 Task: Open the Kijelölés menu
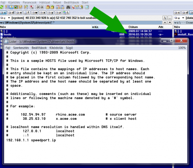pyautogui.click(x=14, y=2)
